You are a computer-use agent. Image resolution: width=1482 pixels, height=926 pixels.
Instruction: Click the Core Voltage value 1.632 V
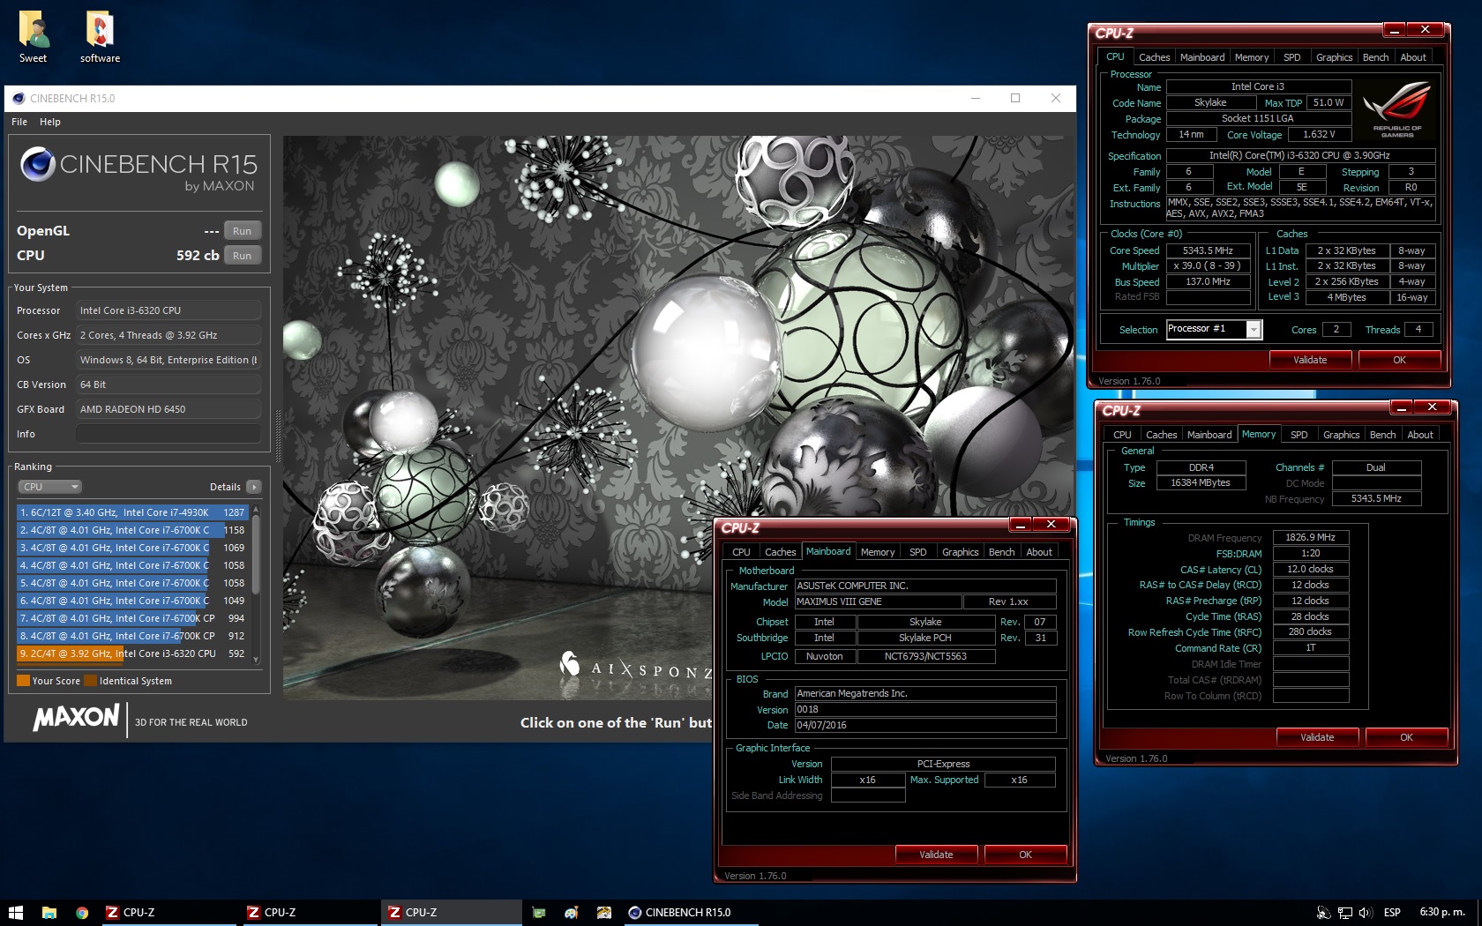[x=1319, y=135]
